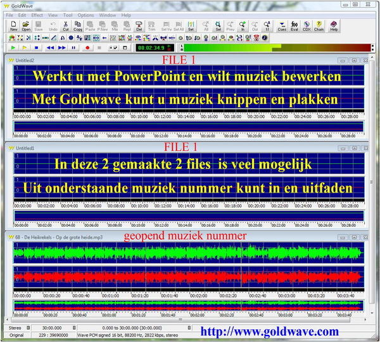380x342 pixels.
Task: Open the File menu
Action: (9, 15)
